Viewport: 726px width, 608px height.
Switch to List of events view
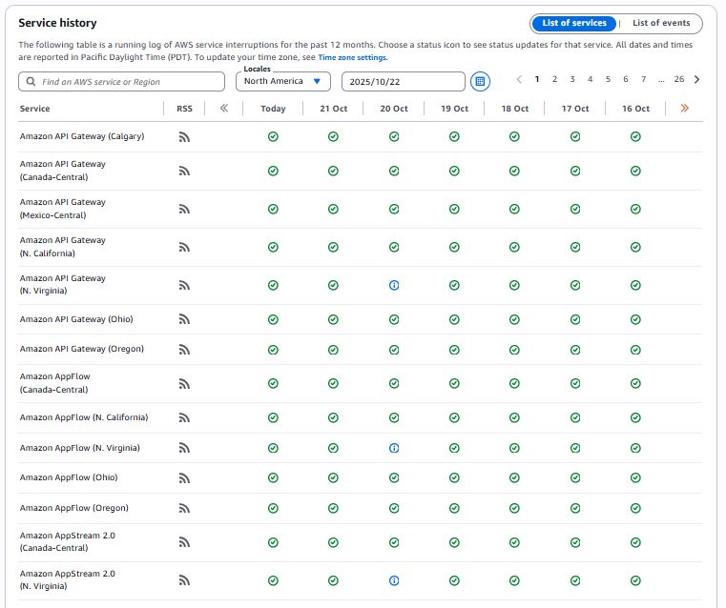tap(661, 23)
